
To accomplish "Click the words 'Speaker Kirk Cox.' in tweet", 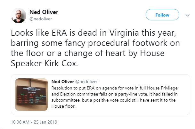I will pos(45,64).
